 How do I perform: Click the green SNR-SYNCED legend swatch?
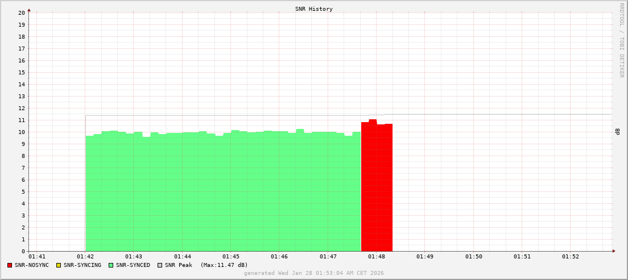[111, 265]
